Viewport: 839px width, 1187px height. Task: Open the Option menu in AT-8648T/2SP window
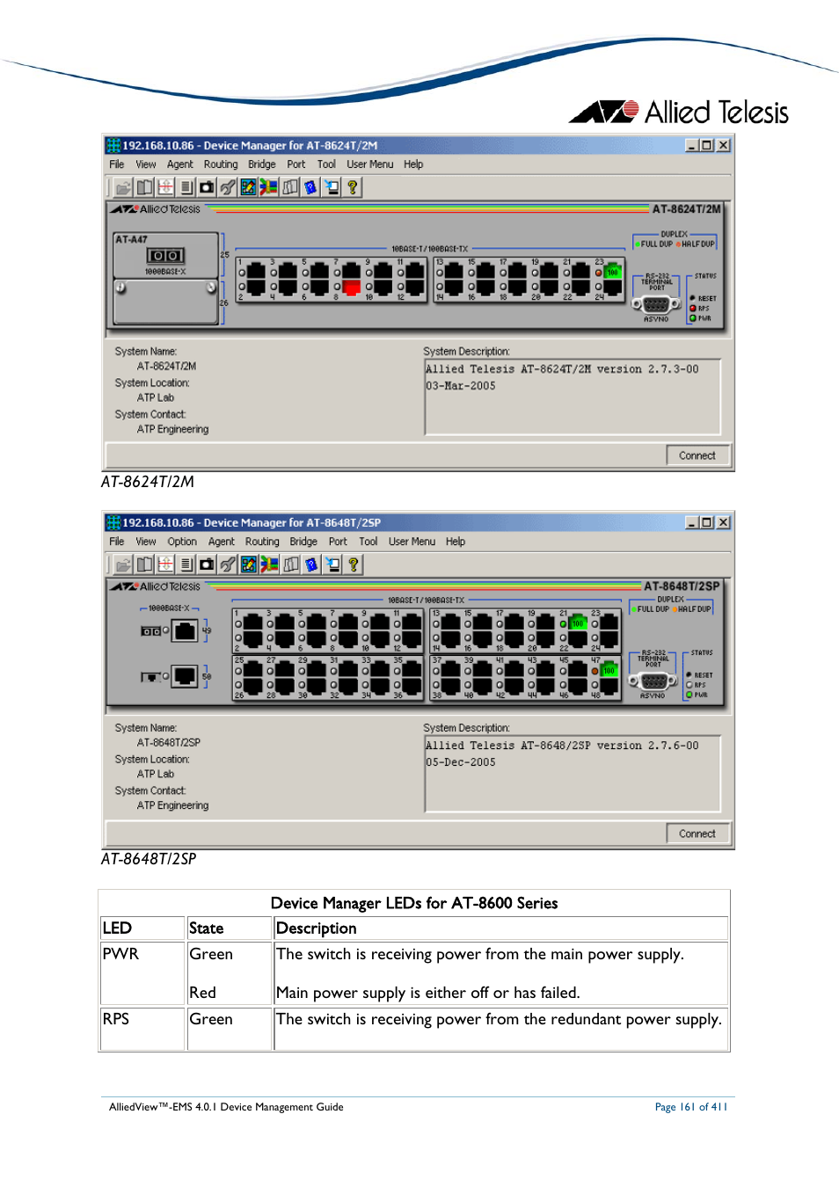[182, 542]
